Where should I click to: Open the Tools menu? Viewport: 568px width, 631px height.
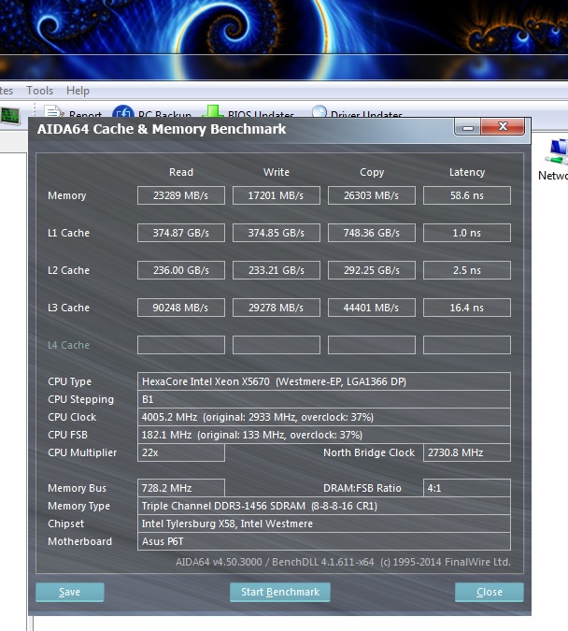pyautogui.click(x=39, y=91)
